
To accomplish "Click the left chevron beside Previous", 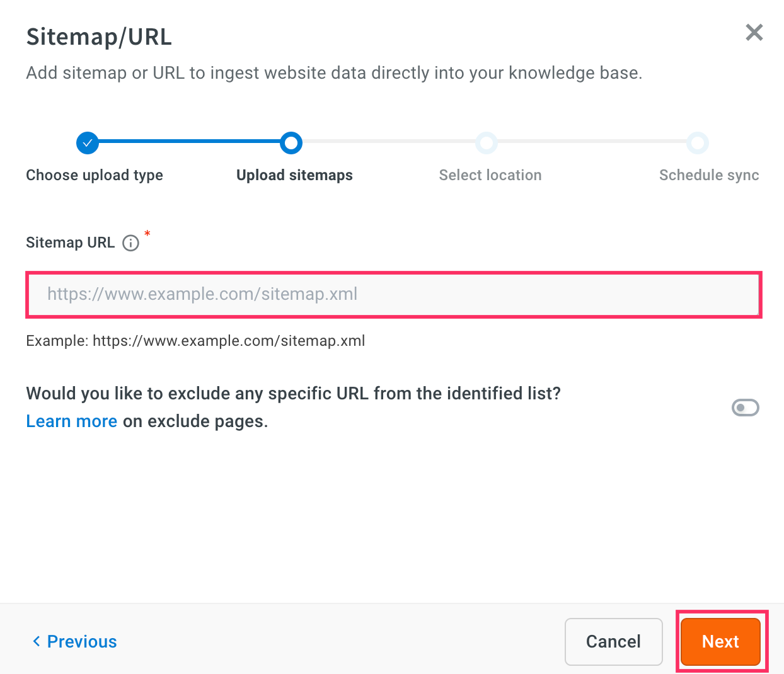I will click(37, 641).
